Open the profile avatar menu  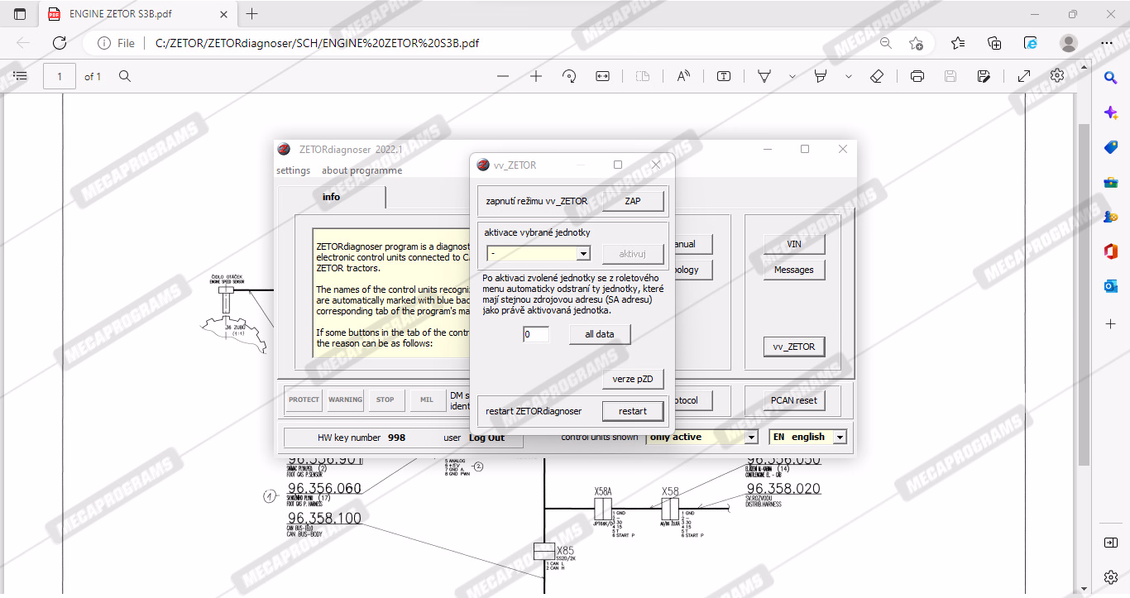(1069, 43)
